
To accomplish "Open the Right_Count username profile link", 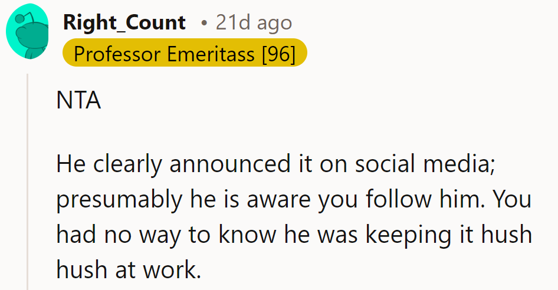I will [x=124, y=23].
